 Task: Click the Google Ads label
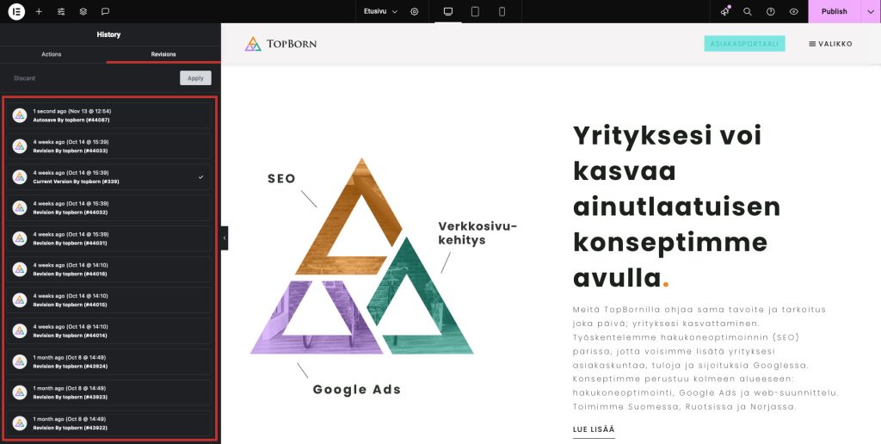point(357,390)
